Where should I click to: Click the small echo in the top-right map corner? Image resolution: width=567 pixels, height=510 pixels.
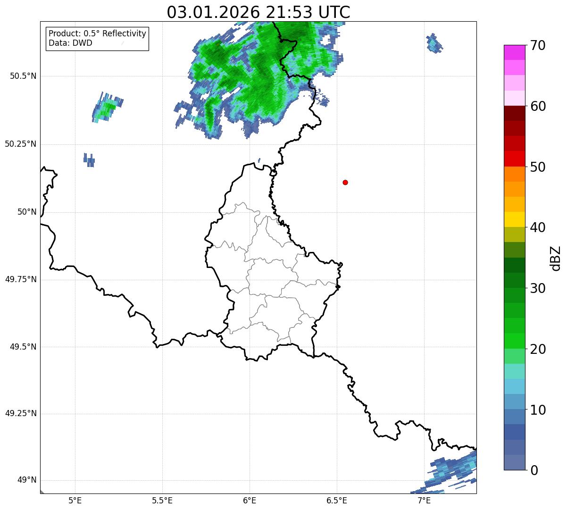434,43
